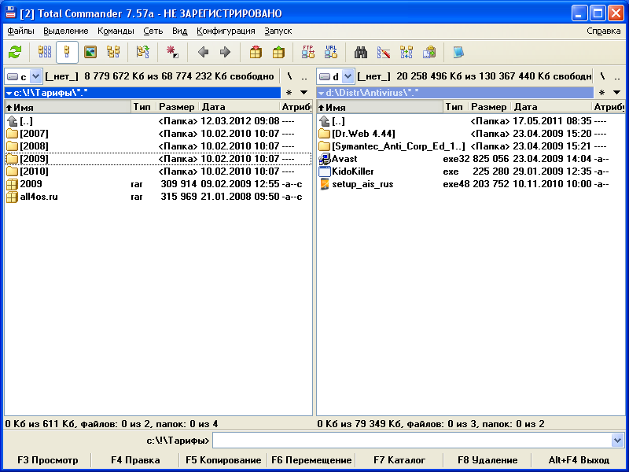
Task: Open the right panel drive d dropdown
Action: 348,76
